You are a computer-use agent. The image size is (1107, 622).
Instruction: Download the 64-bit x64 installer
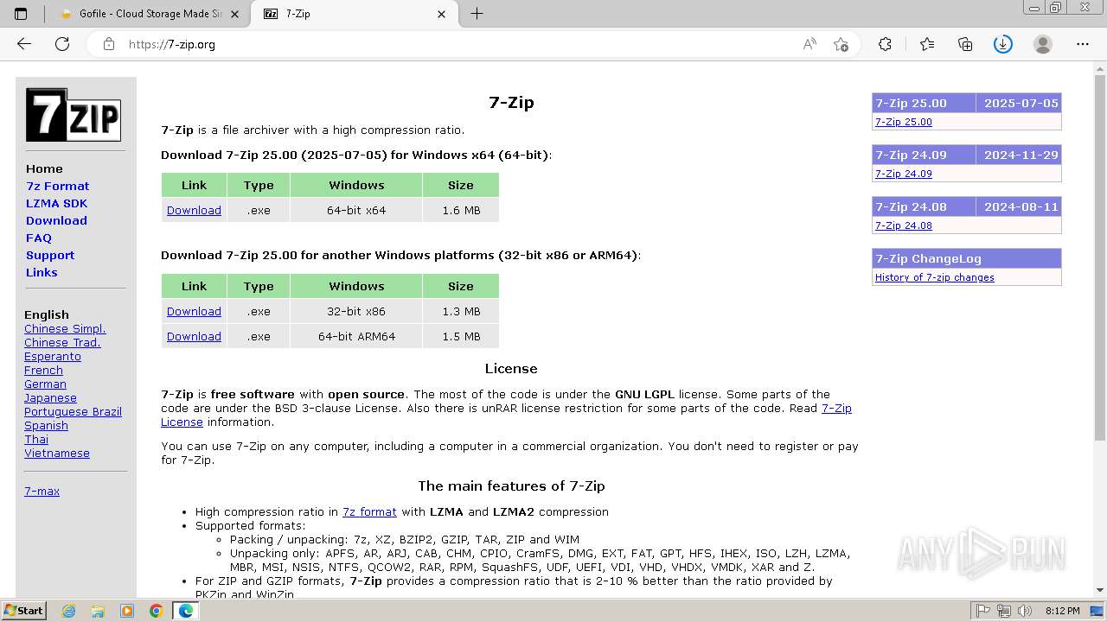(x=194, y=210)
